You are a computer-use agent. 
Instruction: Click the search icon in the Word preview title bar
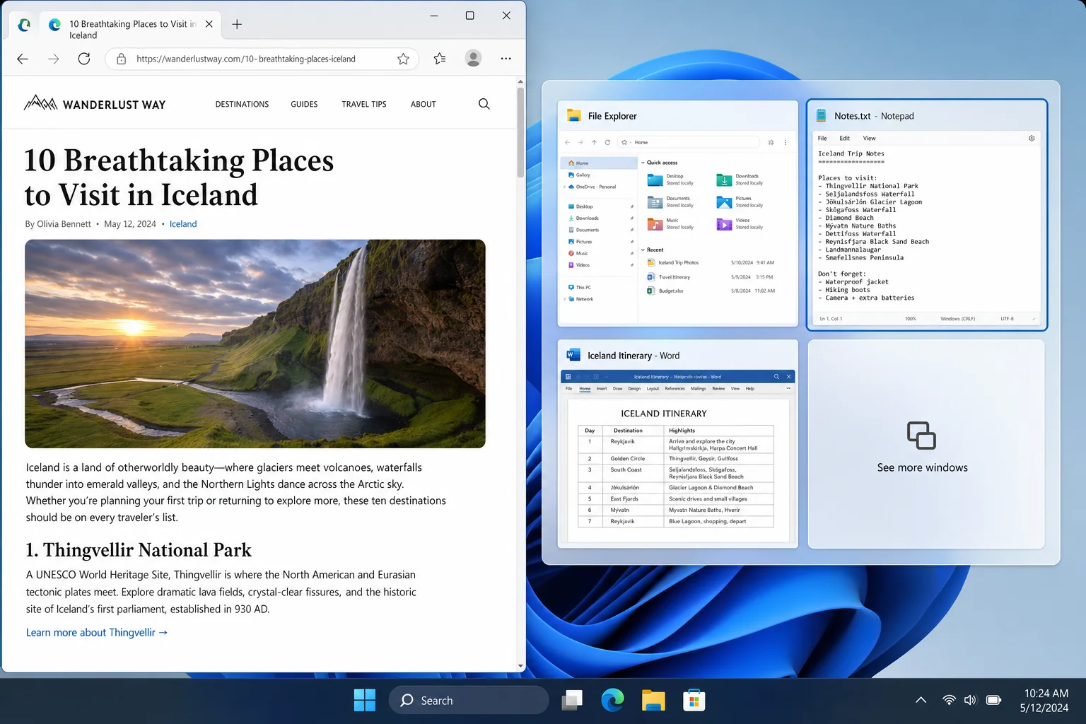pos(776,377)
